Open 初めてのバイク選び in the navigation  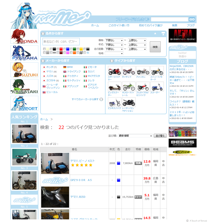[151, 25]
